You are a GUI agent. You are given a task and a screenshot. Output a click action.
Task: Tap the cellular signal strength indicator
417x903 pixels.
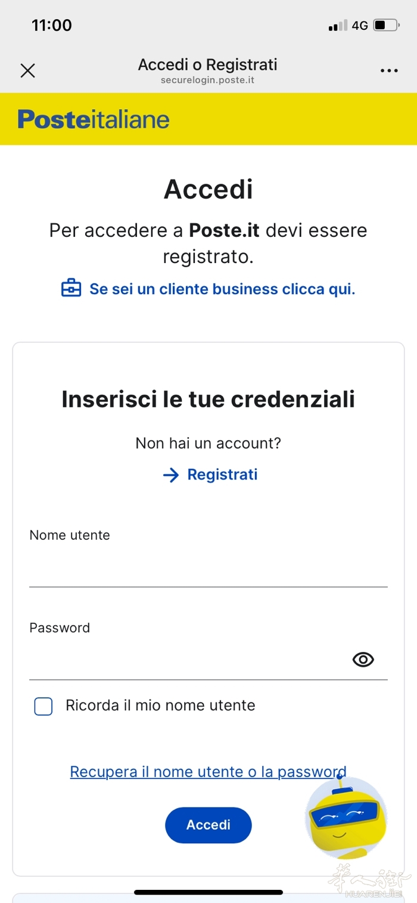(338, 26)
